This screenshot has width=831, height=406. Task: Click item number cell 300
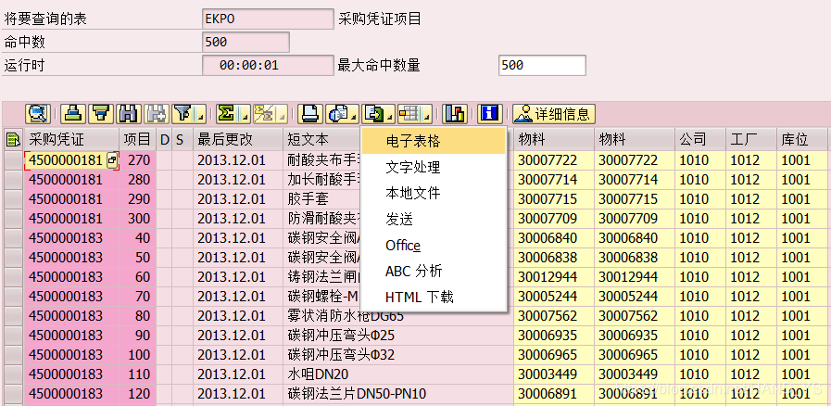click(x=138, y=219)
